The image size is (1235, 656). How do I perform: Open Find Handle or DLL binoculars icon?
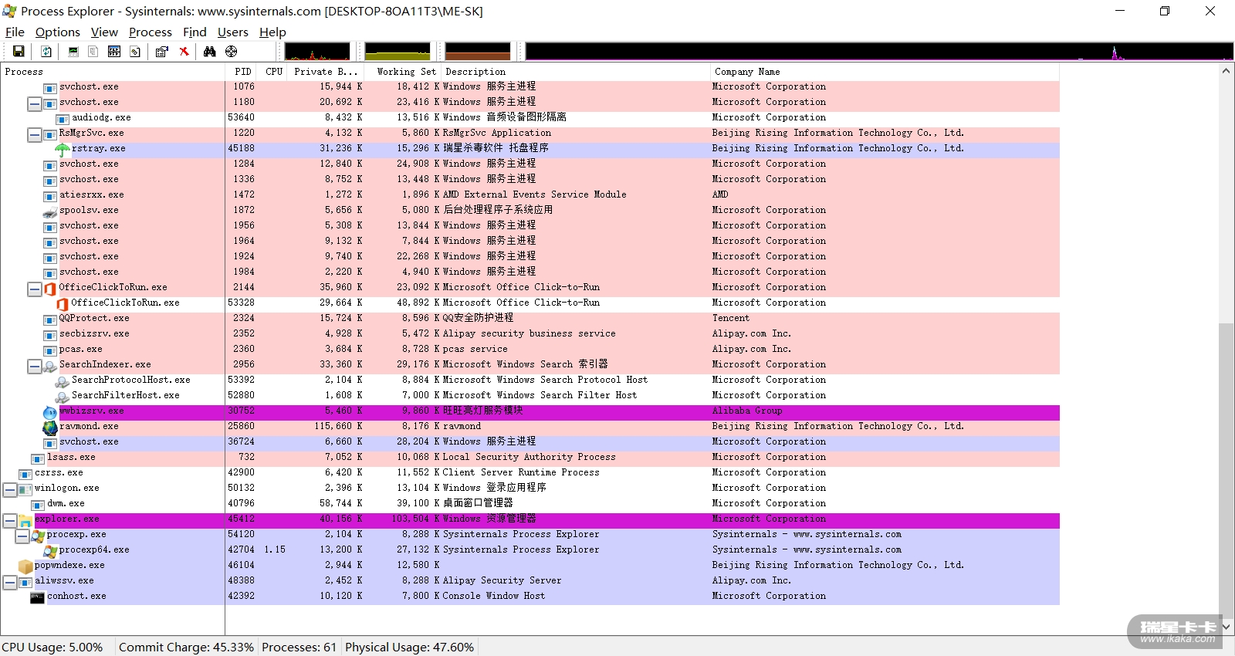coord(209,52)
